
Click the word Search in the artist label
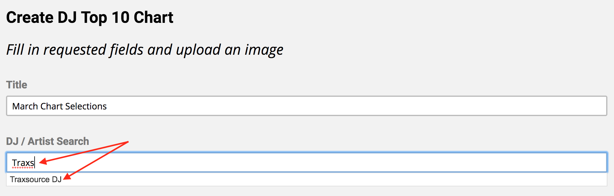[x=73, y=141]
